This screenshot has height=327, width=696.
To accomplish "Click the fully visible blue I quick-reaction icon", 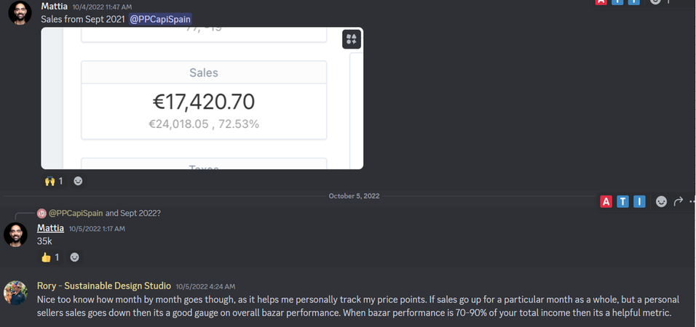I will (x=639, y=201).
